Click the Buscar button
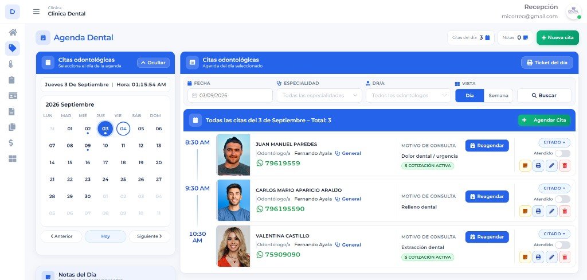The width and height of the screenshot is (587, 280). click(544, 95)
